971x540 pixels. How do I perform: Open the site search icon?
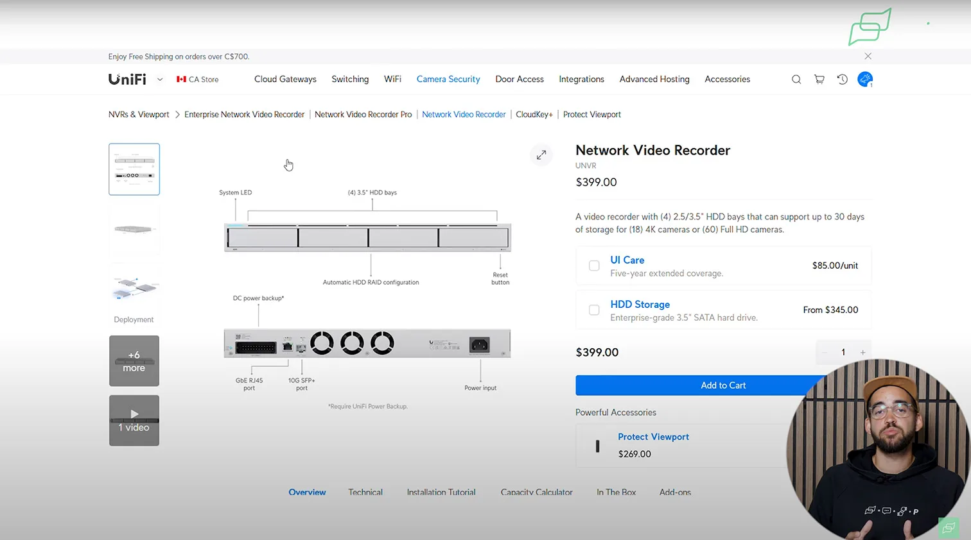pyautogui.click(x=796, y=80)
